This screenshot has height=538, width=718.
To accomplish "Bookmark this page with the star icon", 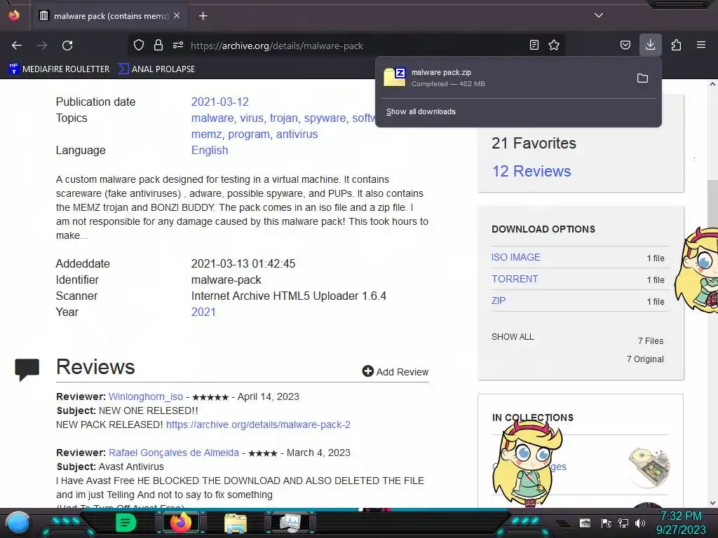I will [554, 45].
